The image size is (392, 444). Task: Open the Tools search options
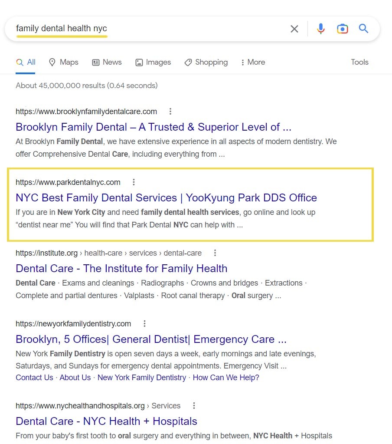click(x=359, y=62)
